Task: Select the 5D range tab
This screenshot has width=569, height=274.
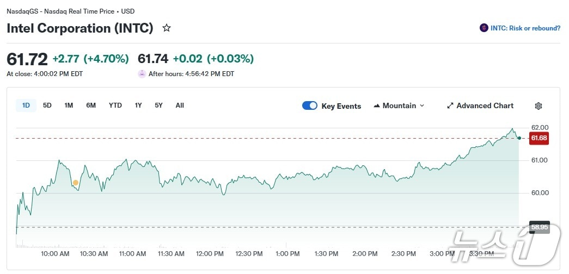Action: [x=47, y=105]
